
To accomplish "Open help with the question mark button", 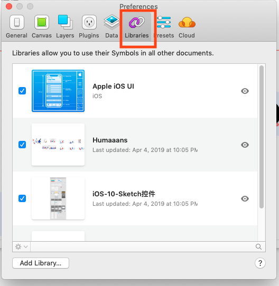I will click(x=260, y=263).
